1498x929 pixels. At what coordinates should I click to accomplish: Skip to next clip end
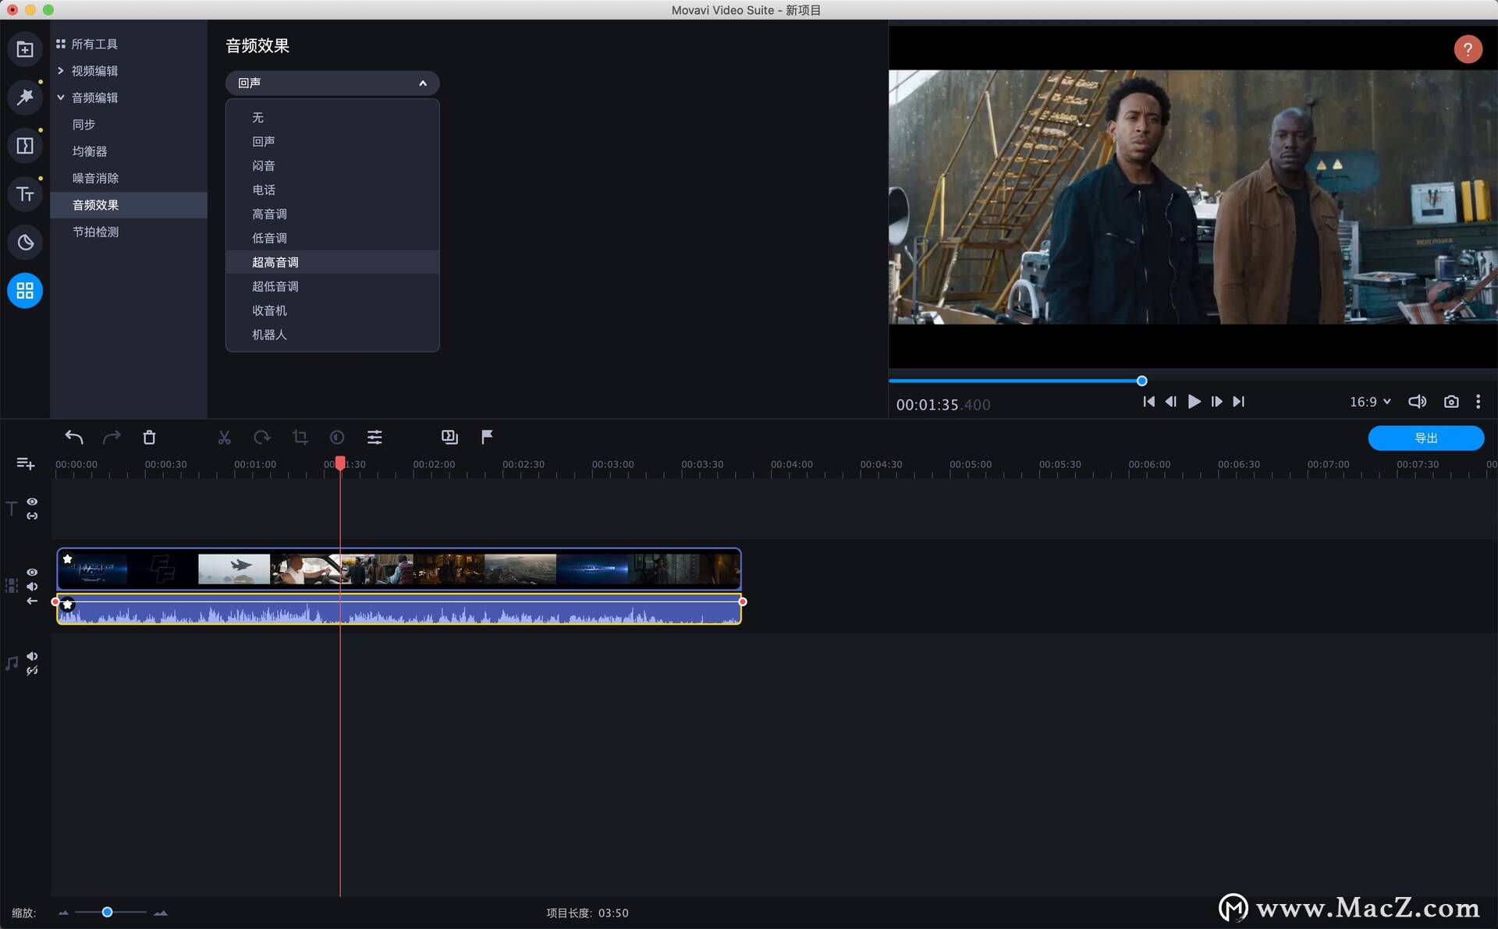coord(1238,402)
